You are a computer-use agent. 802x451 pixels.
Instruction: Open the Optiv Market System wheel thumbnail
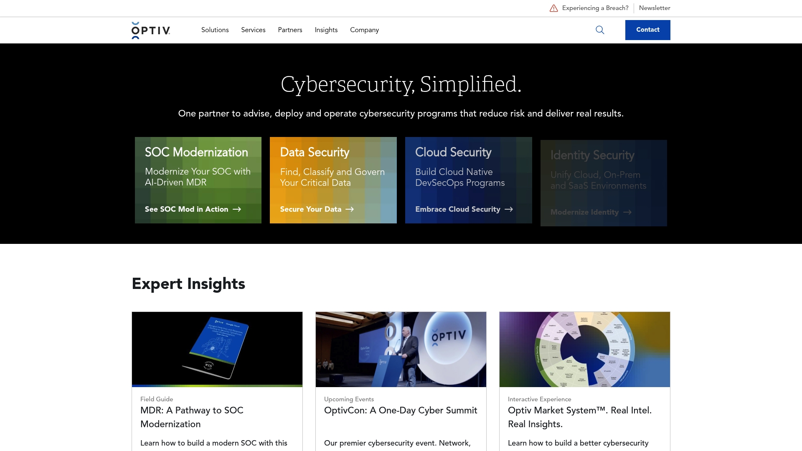pos(585,349)
